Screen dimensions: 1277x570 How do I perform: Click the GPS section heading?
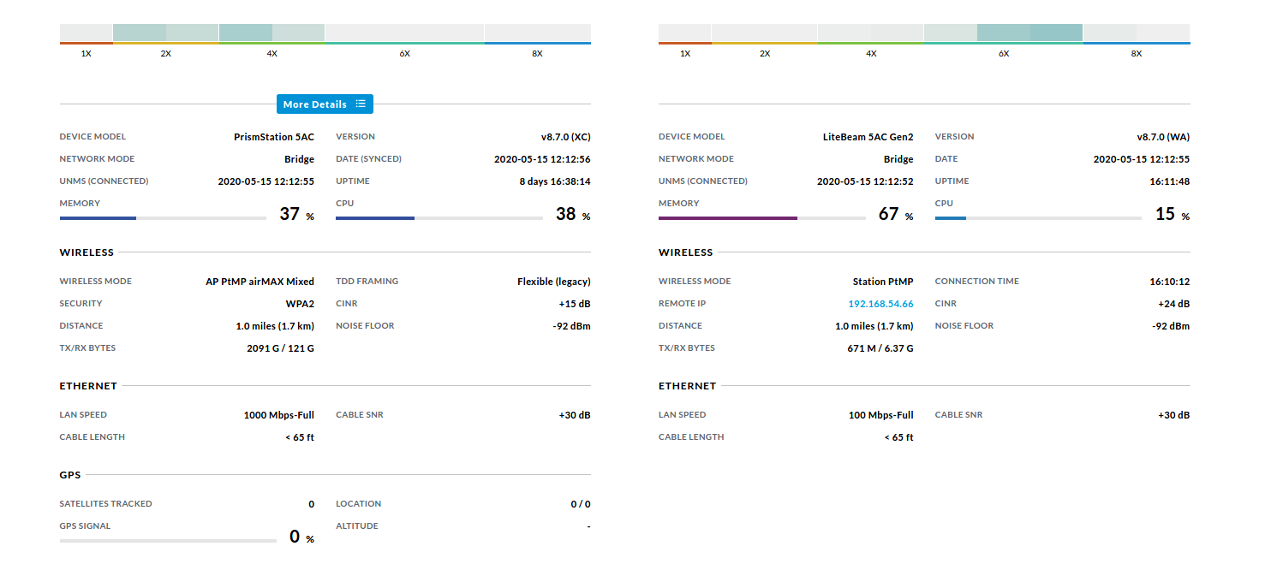(x=69, y=475)
